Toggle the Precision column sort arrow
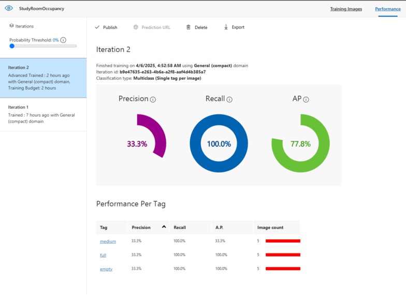This screenshot has width=406, height=297. tap(164, 227)
